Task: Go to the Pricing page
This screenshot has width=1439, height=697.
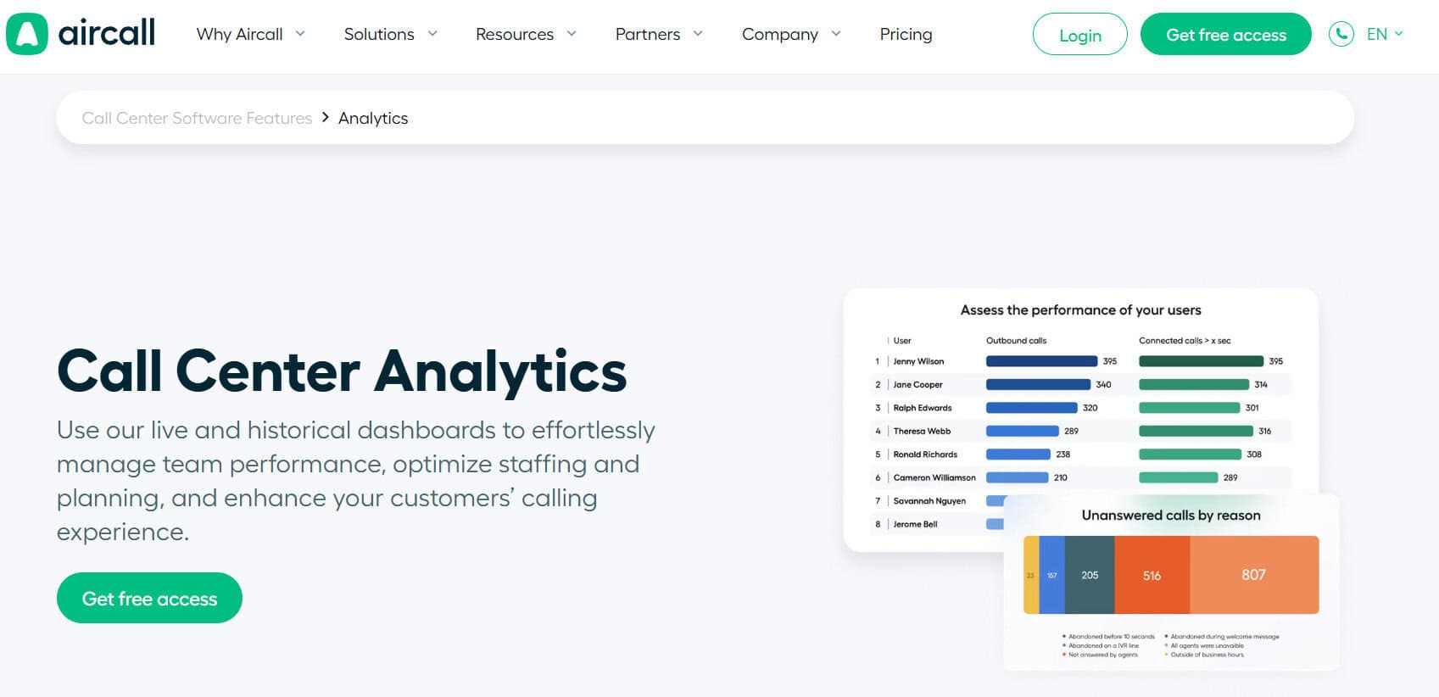Action: [906, 34]
